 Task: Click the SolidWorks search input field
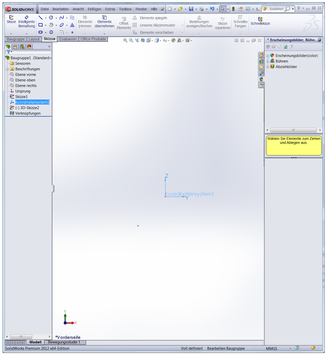pyautogui.click(x=276, y=9)
